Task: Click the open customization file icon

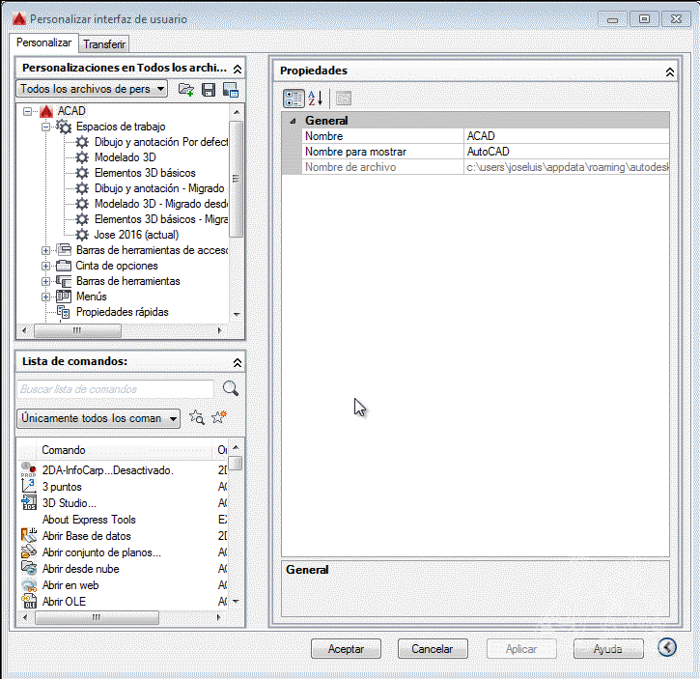Action: tap(186, 90)
